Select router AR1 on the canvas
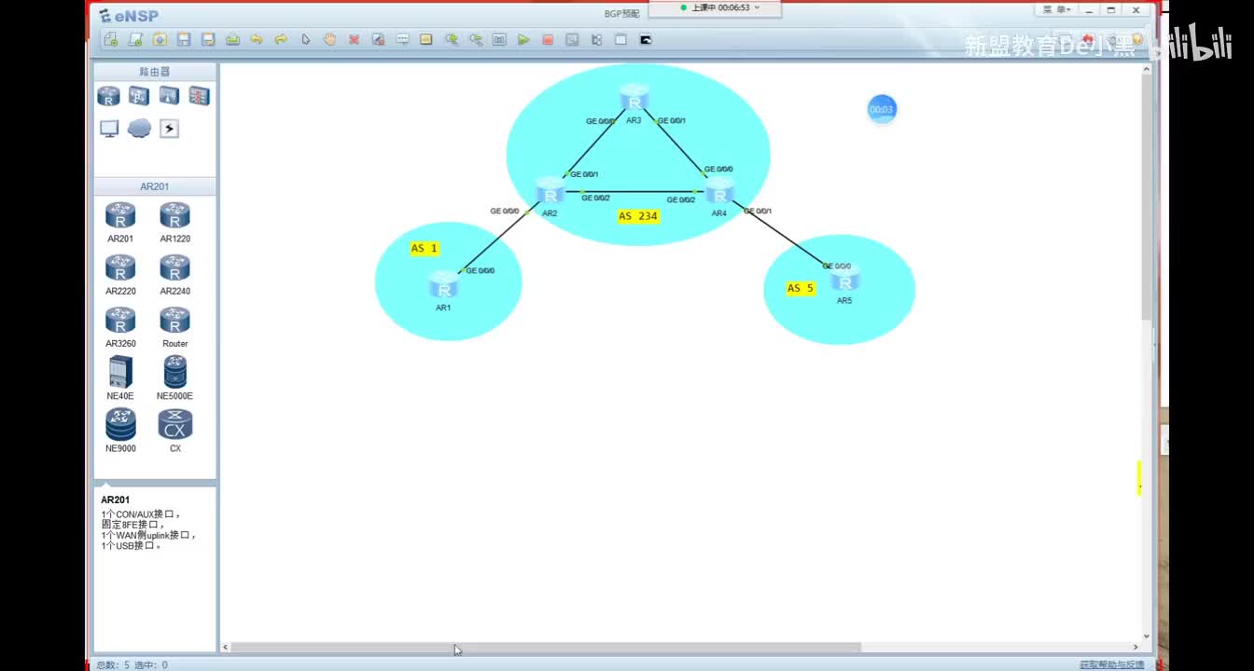This screenshot has width=1254, height=671. [443, 285]
